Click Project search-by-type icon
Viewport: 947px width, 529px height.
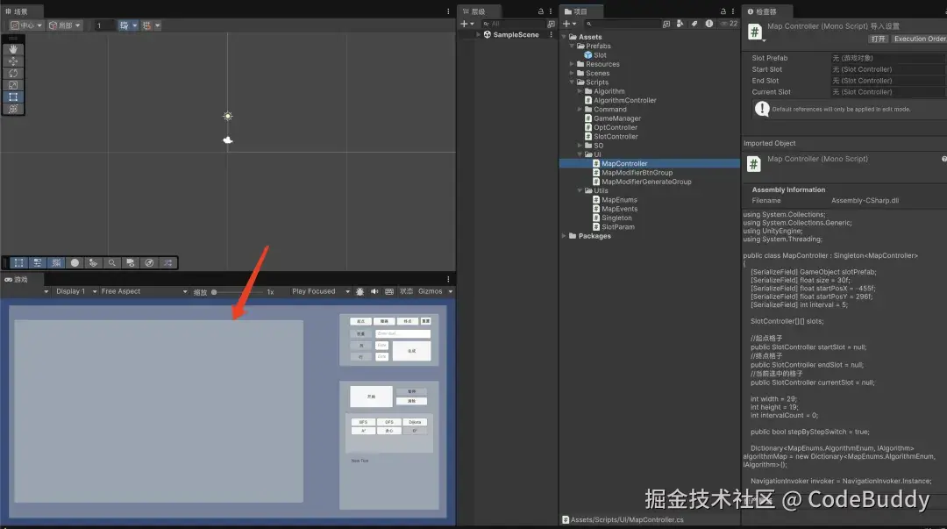pos(680,24)
